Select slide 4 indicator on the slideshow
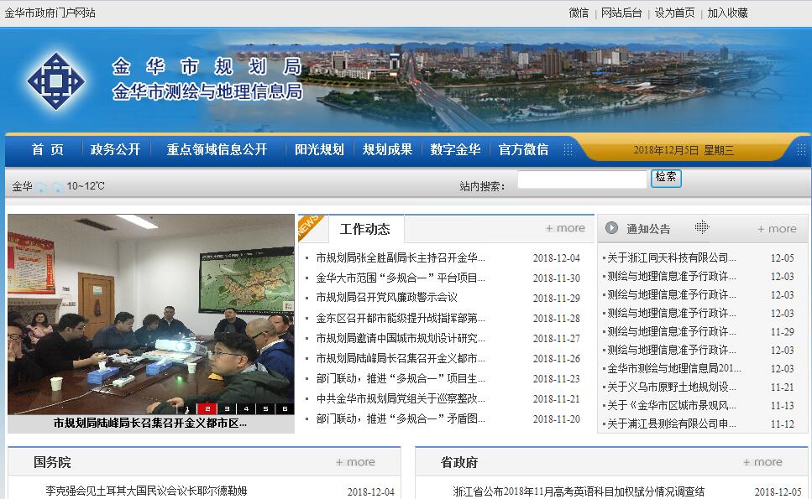 click(246, 409)
